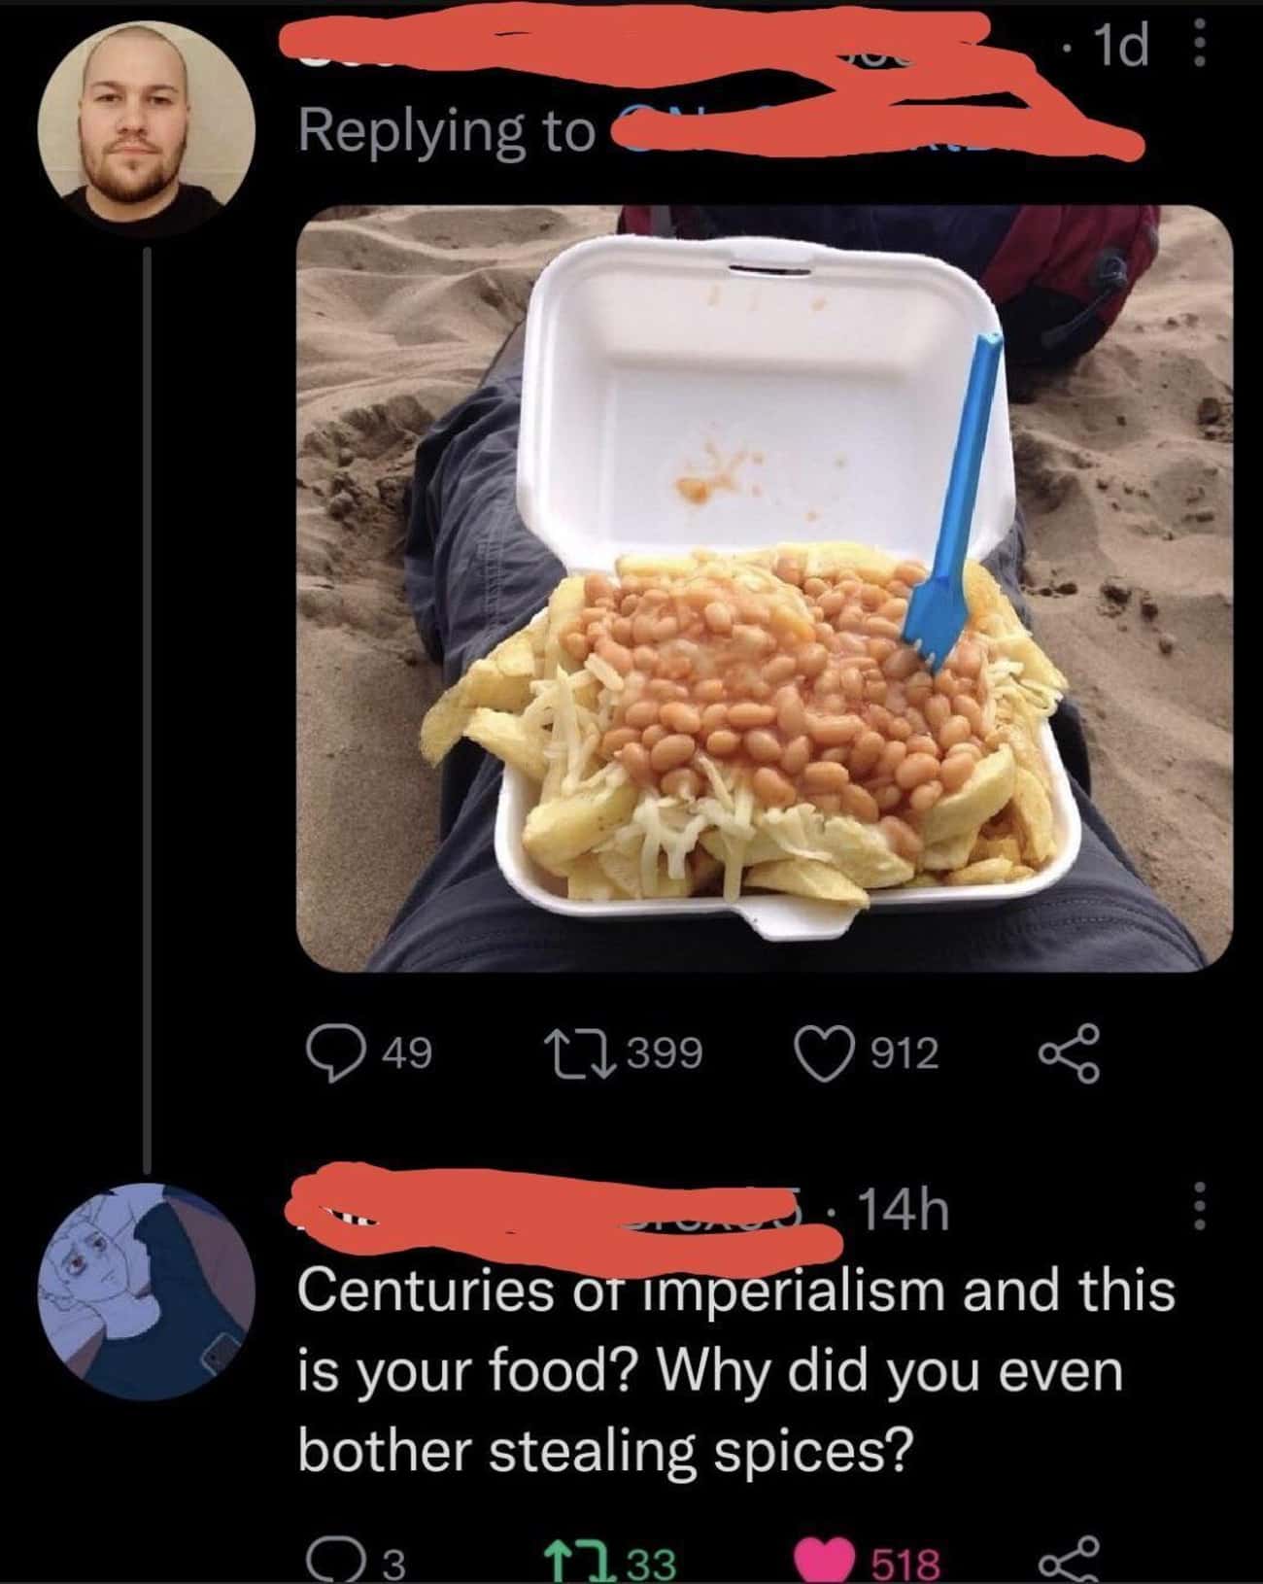Open more options on the 1d tweet
1263x1584 pixels.
[x=1200, y=46]
